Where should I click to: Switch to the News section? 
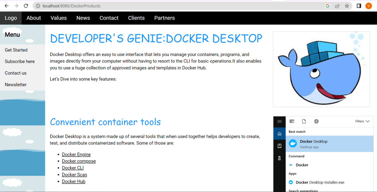click(x=83, y=18)
